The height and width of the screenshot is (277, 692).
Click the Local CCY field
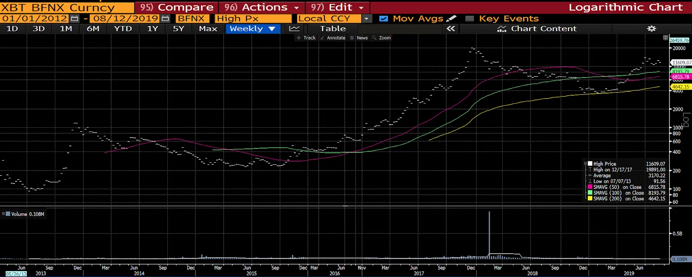coord(329,19)
